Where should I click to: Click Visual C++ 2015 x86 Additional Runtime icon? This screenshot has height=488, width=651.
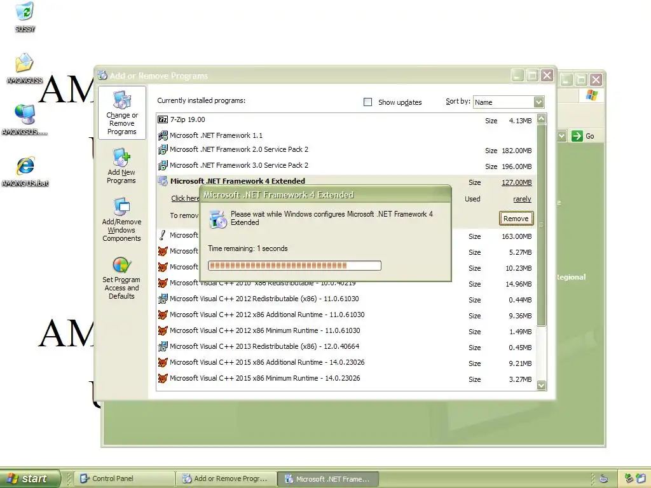pos(163,362)
